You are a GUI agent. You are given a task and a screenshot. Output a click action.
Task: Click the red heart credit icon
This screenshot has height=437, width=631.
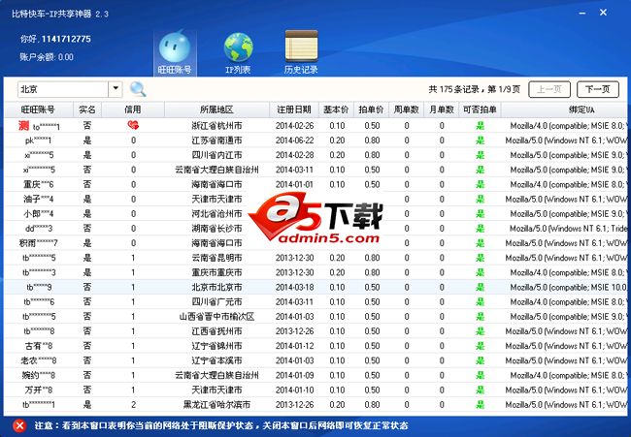click(x=133, y=126)
